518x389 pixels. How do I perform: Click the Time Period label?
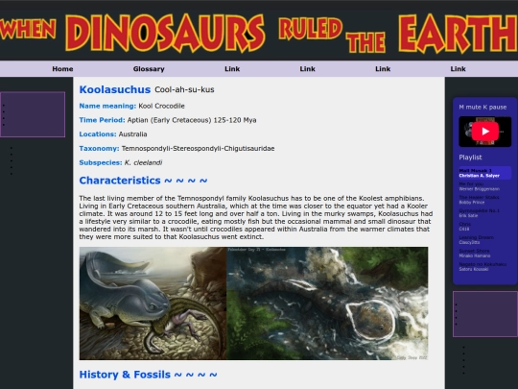[x=102, y=120]
